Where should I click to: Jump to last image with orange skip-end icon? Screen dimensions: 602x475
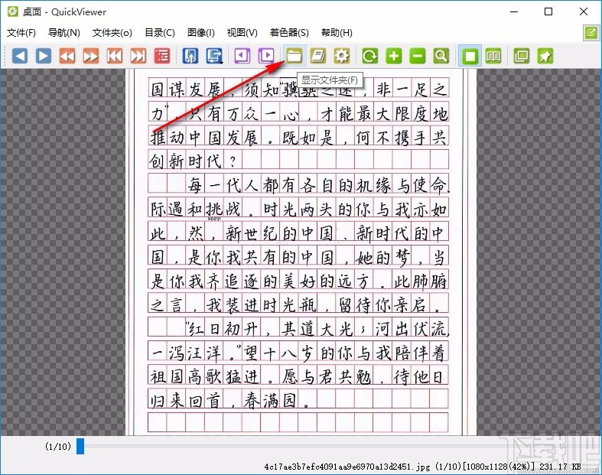point(138,56)
